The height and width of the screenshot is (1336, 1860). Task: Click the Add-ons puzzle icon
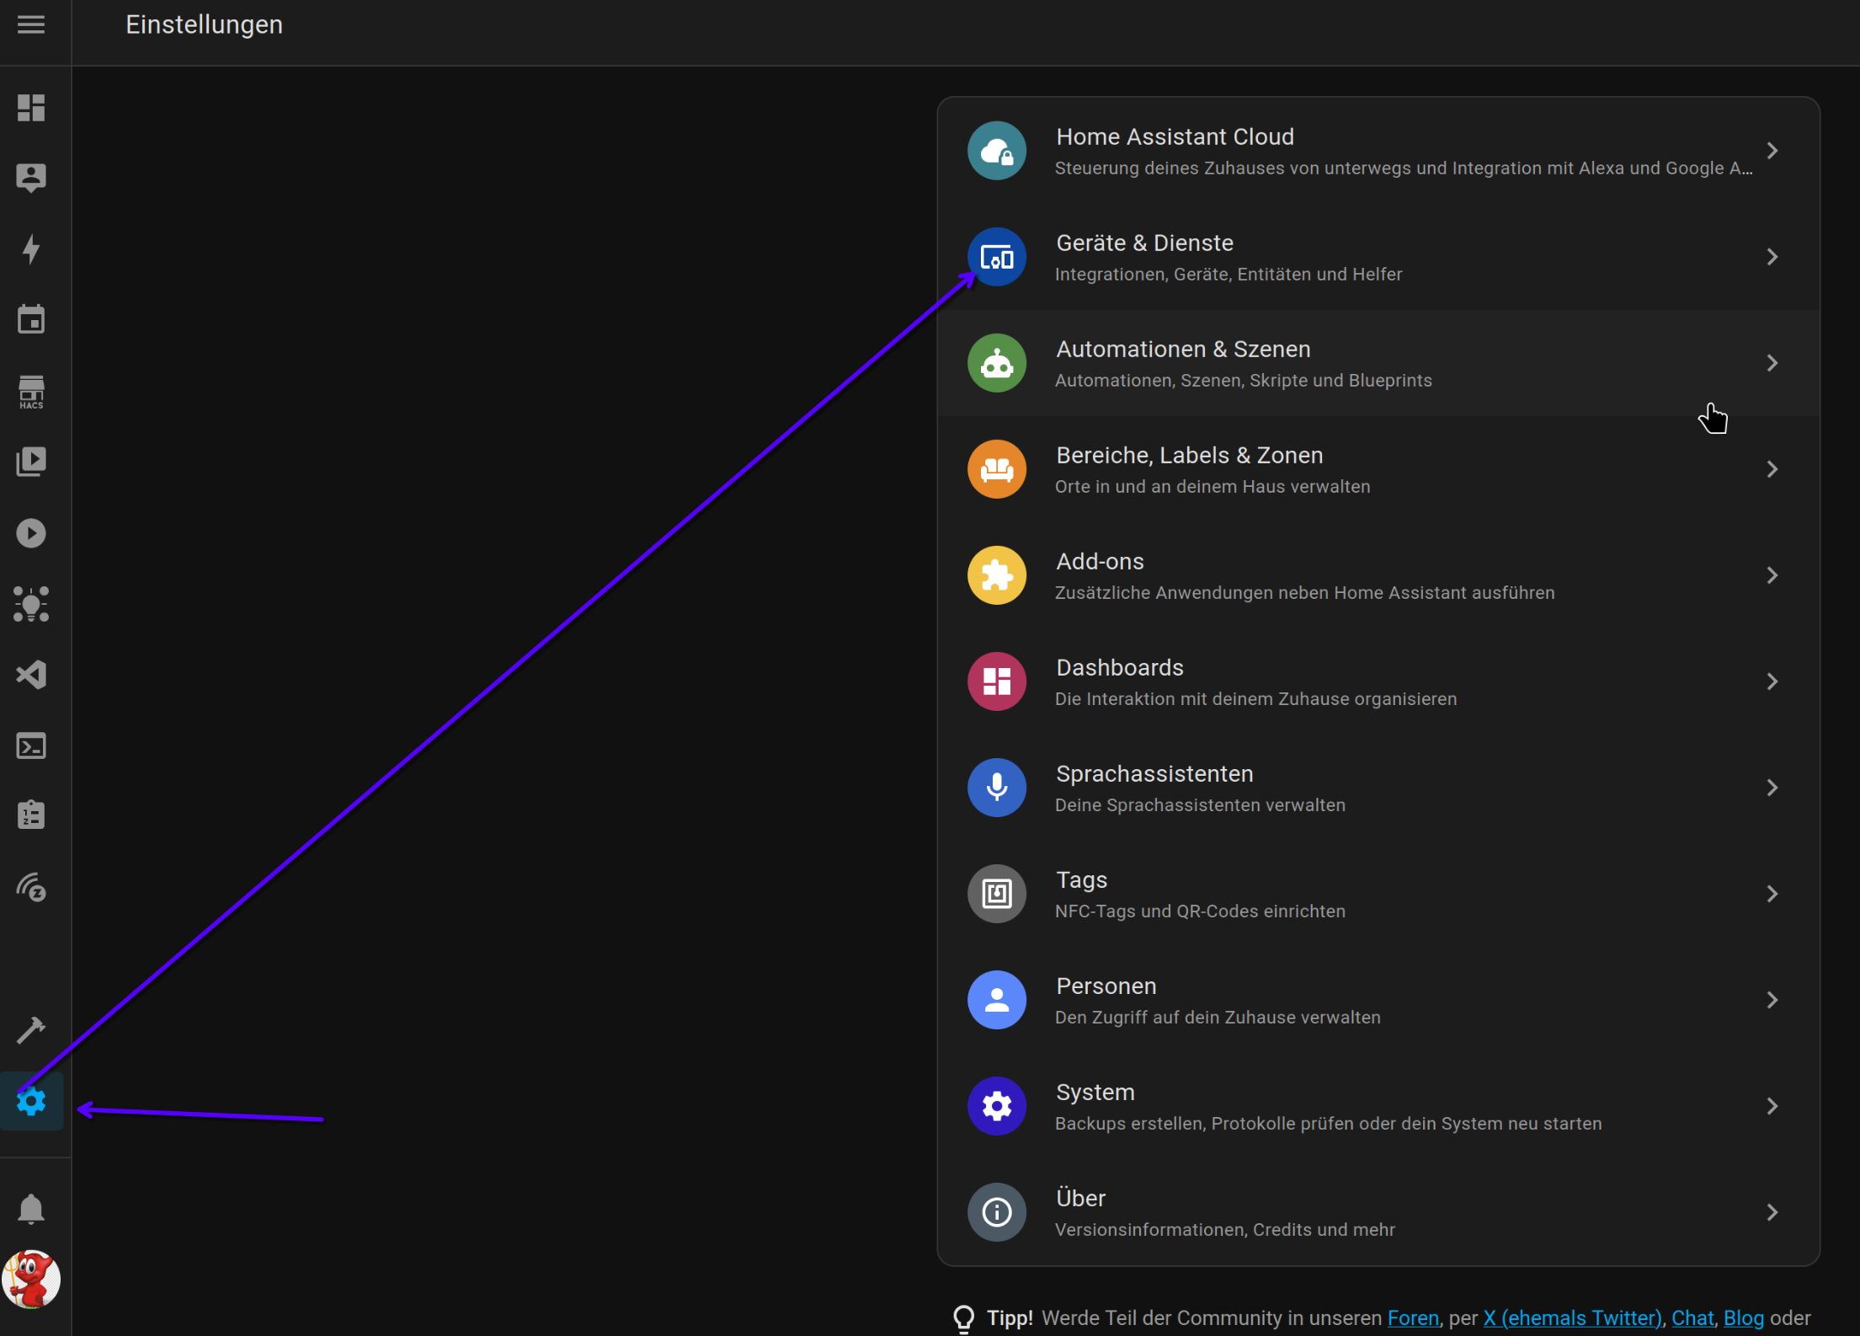(x=997, y=575)
